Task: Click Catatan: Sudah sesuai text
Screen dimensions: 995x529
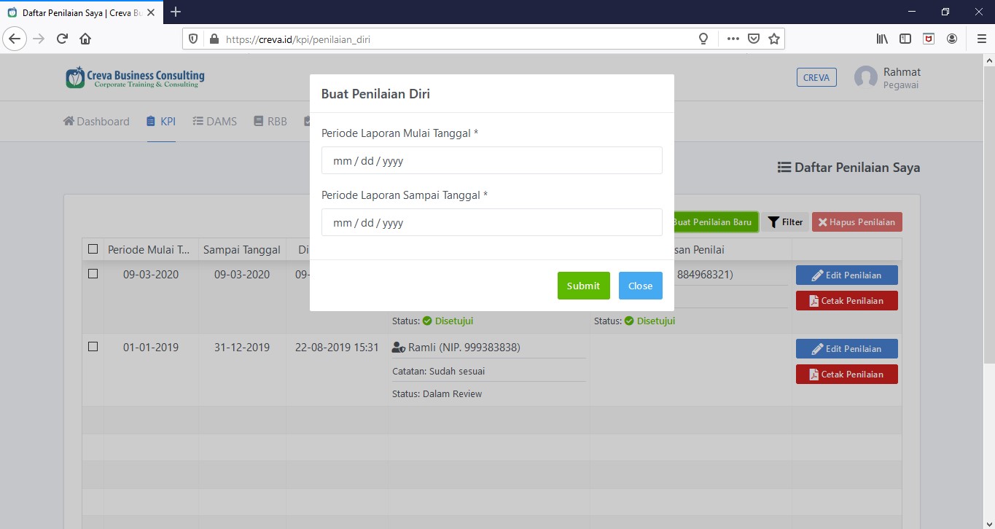Action: (438, 371)
